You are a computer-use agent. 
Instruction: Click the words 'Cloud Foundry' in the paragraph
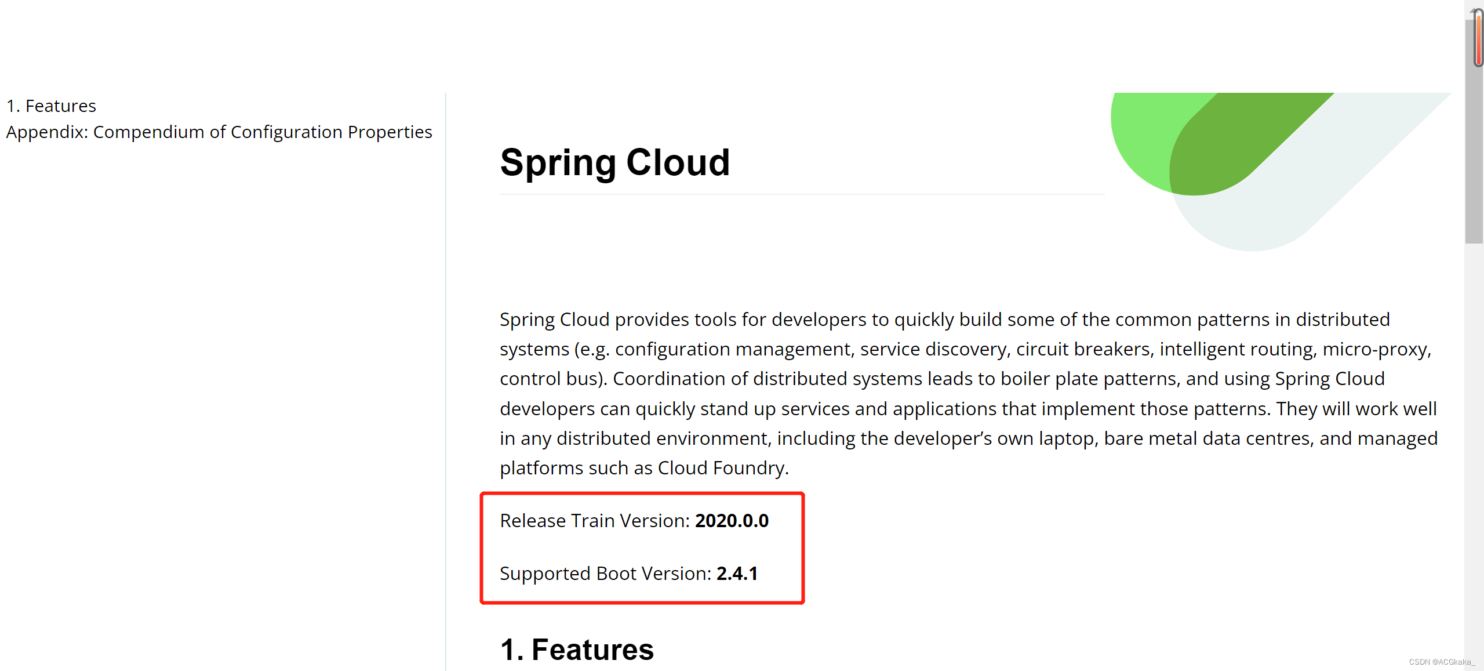[721, 468]
